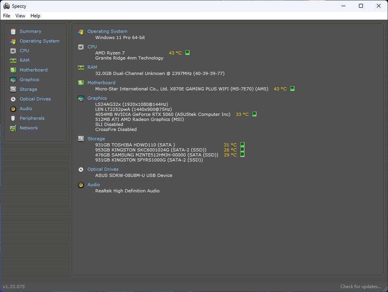Click the Optical Drives disc icon in sidebar

point(13,99)
